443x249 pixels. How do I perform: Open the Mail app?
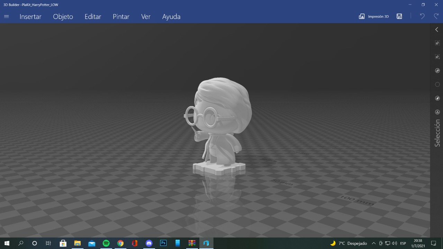[92, 243]
